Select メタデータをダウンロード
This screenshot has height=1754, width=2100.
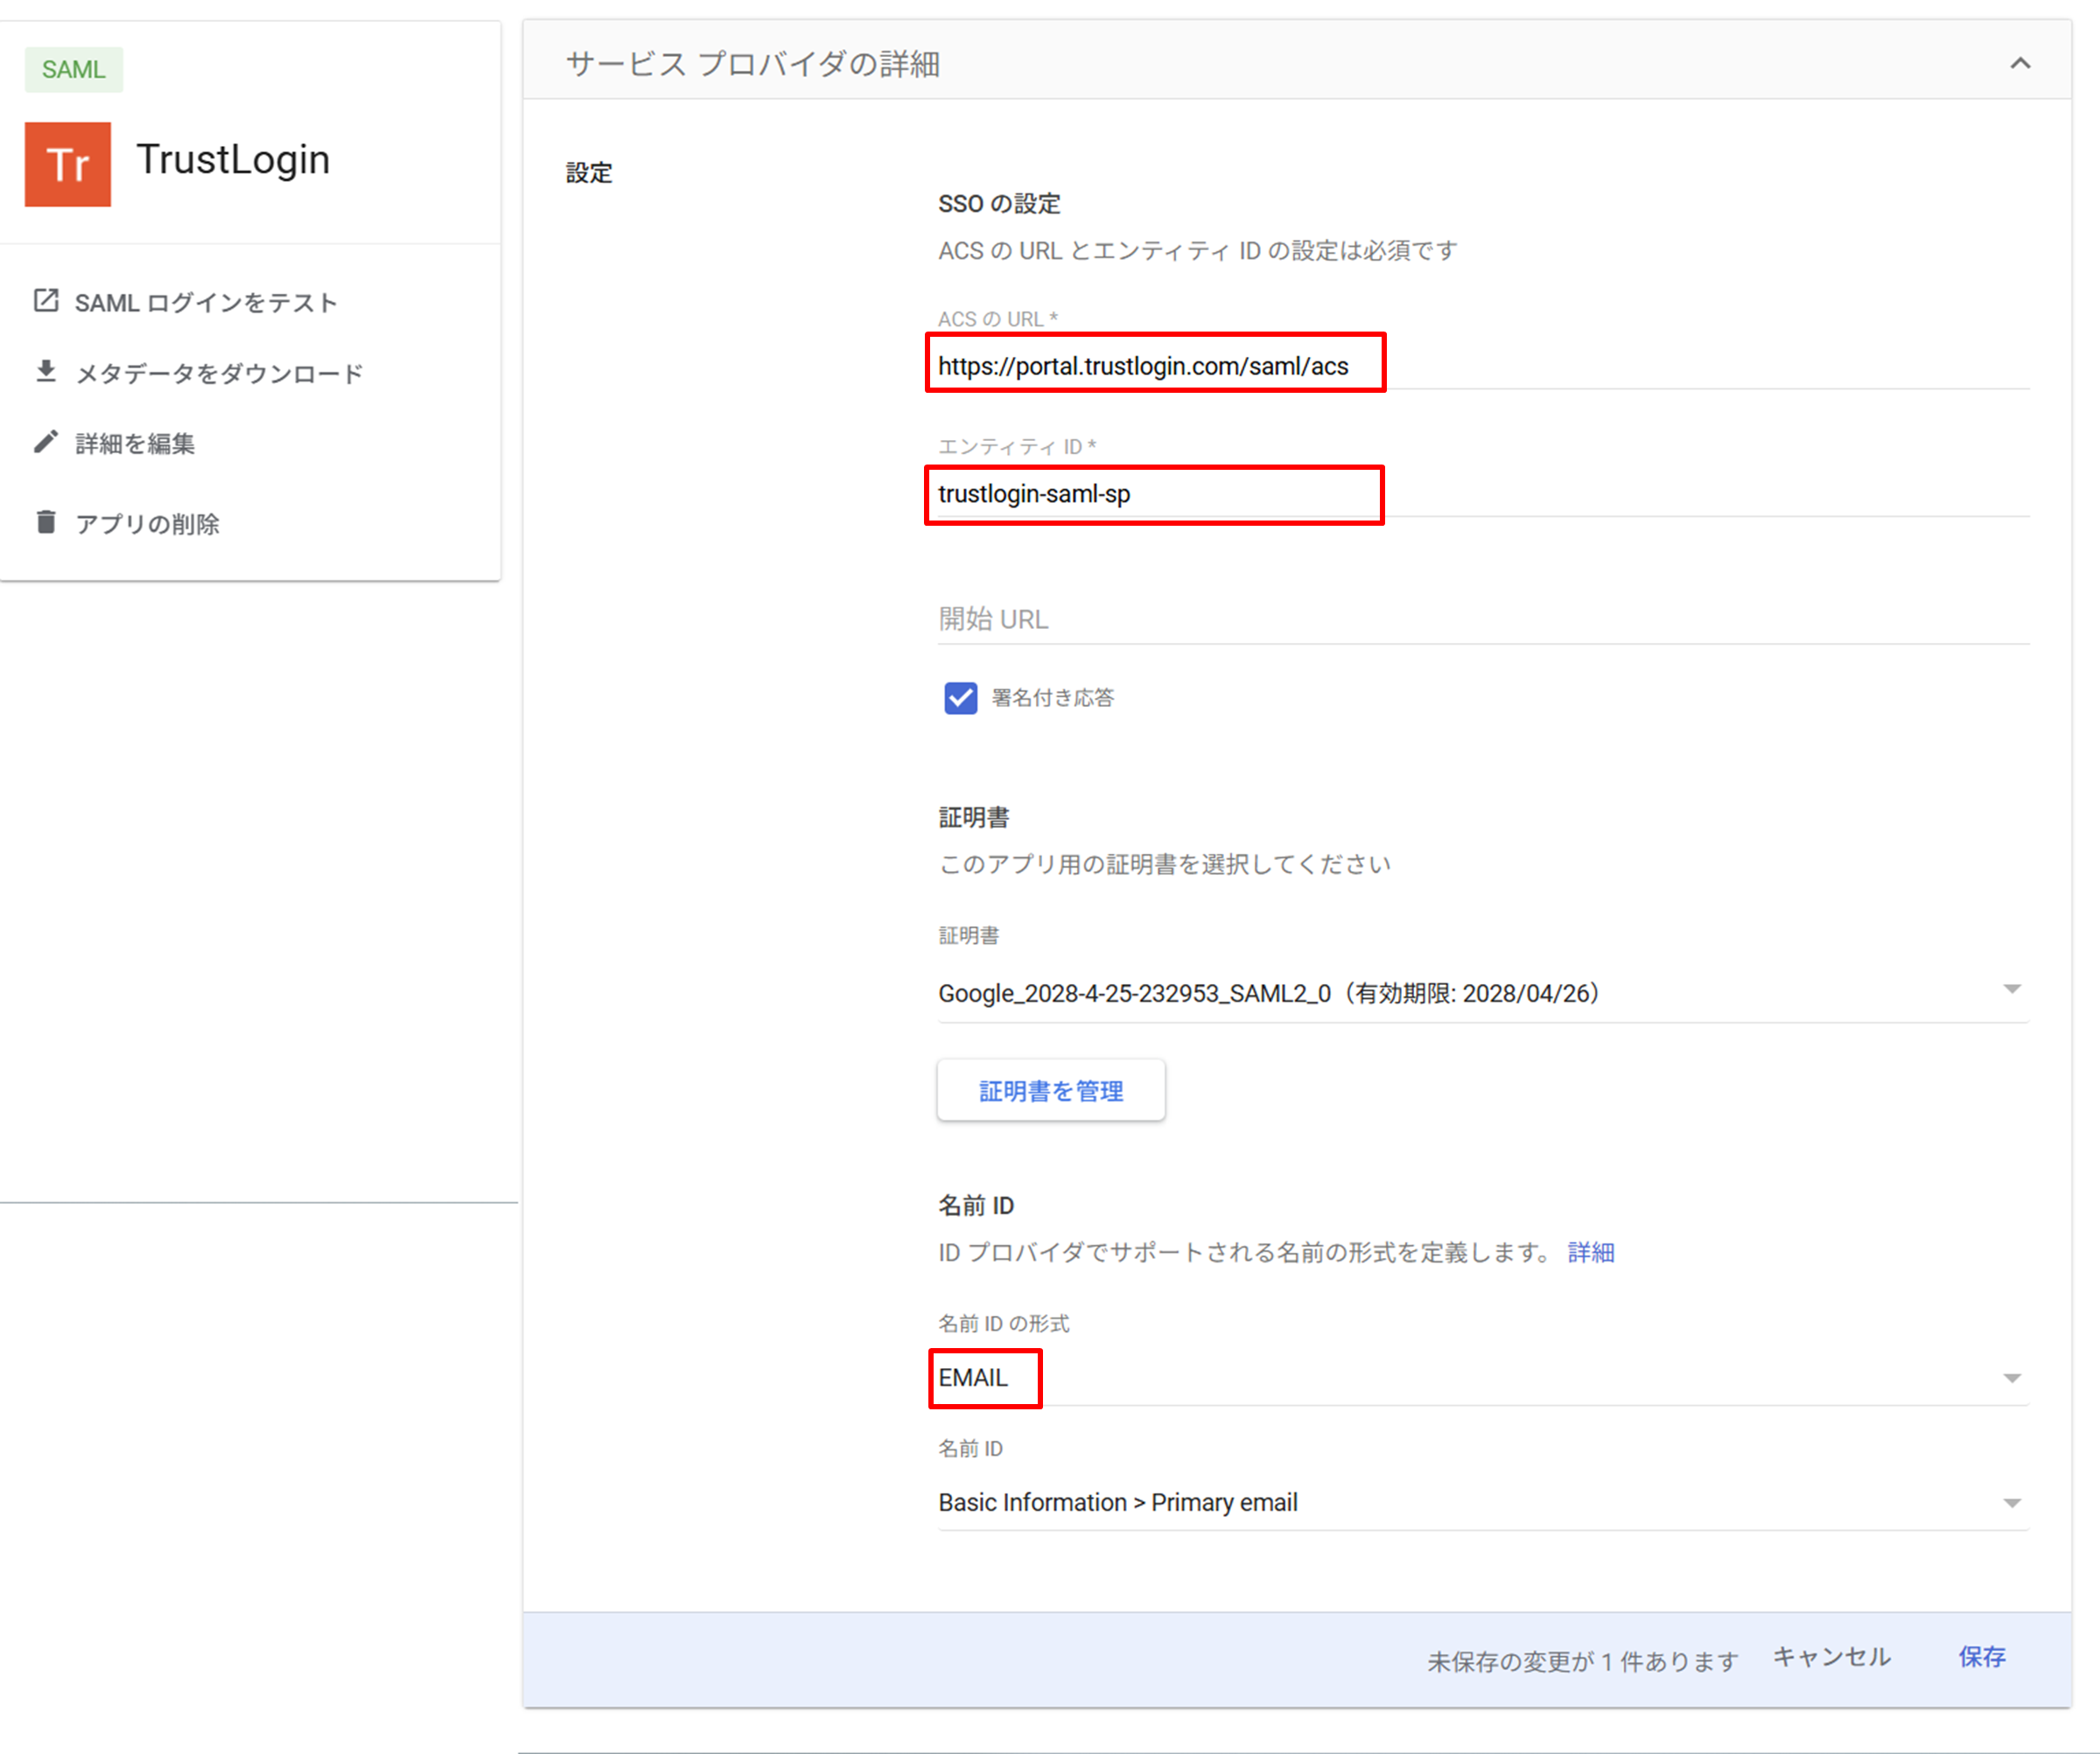click(220, 373)
